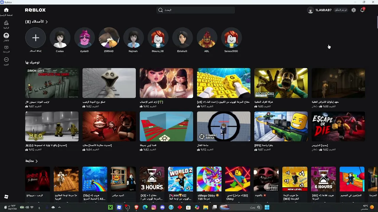Image resolution: width=378 pixels, height=212 pixels.
Task: Open Brave browser from the taskbar
Action: 136,207
